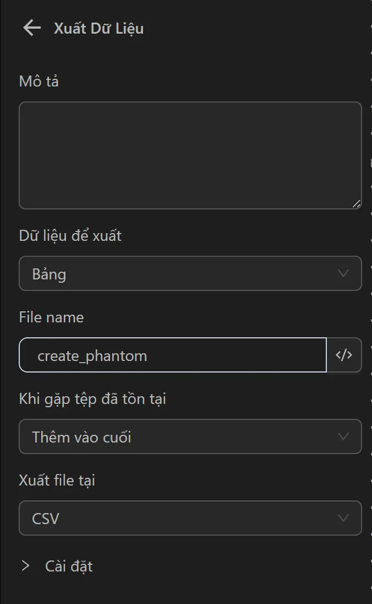Click the resize handle on the Mô tả textarea
The height and width of the screenshot is (604, 372).
[357, 203]
